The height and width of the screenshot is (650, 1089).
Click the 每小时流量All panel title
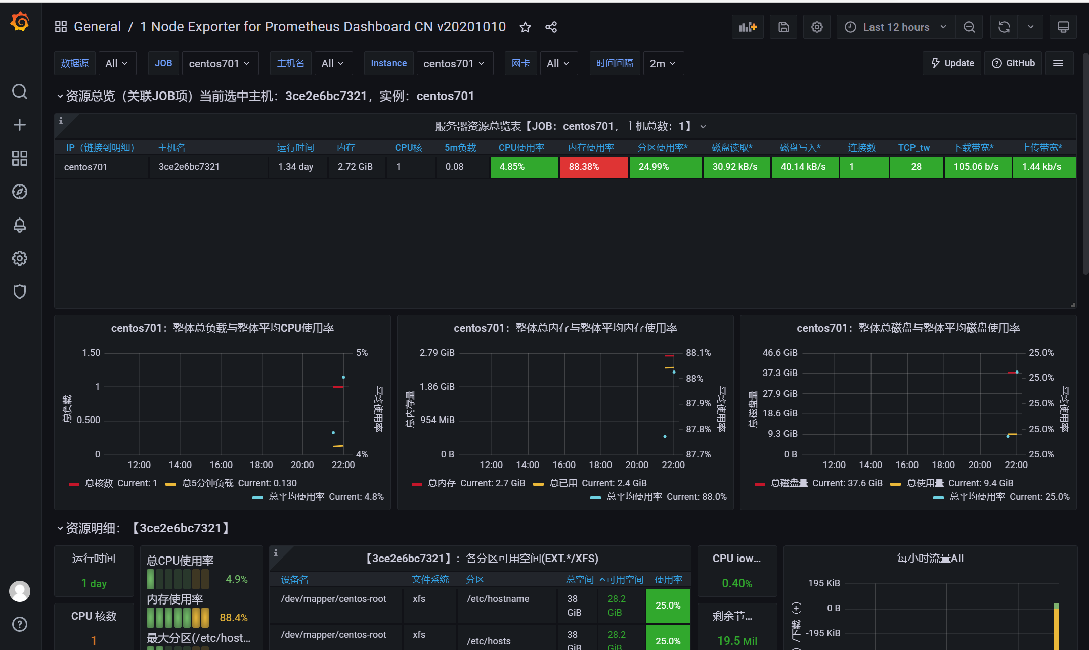click(x=930, y=559)
